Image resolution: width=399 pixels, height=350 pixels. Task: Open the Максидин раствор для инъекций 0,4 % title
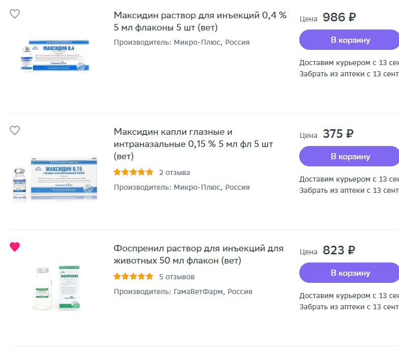click(x=200, y=21)
